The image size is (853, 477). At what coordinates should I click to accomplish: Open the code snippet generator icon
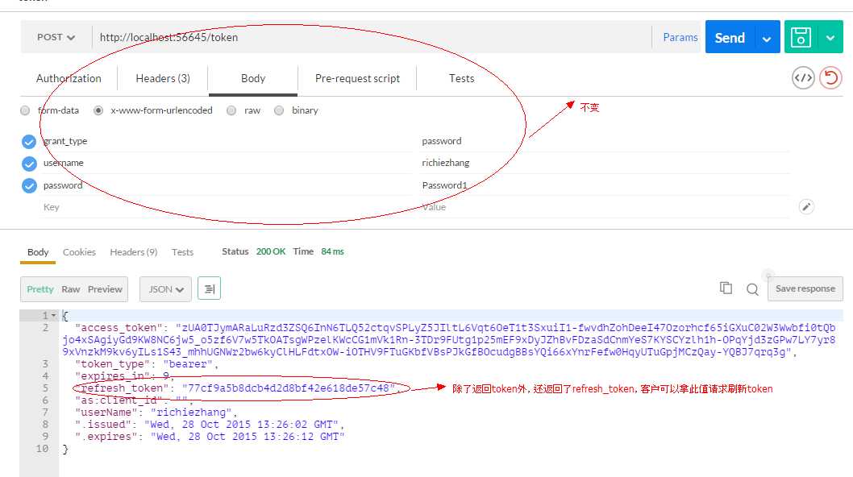click(x=803, y=78)
